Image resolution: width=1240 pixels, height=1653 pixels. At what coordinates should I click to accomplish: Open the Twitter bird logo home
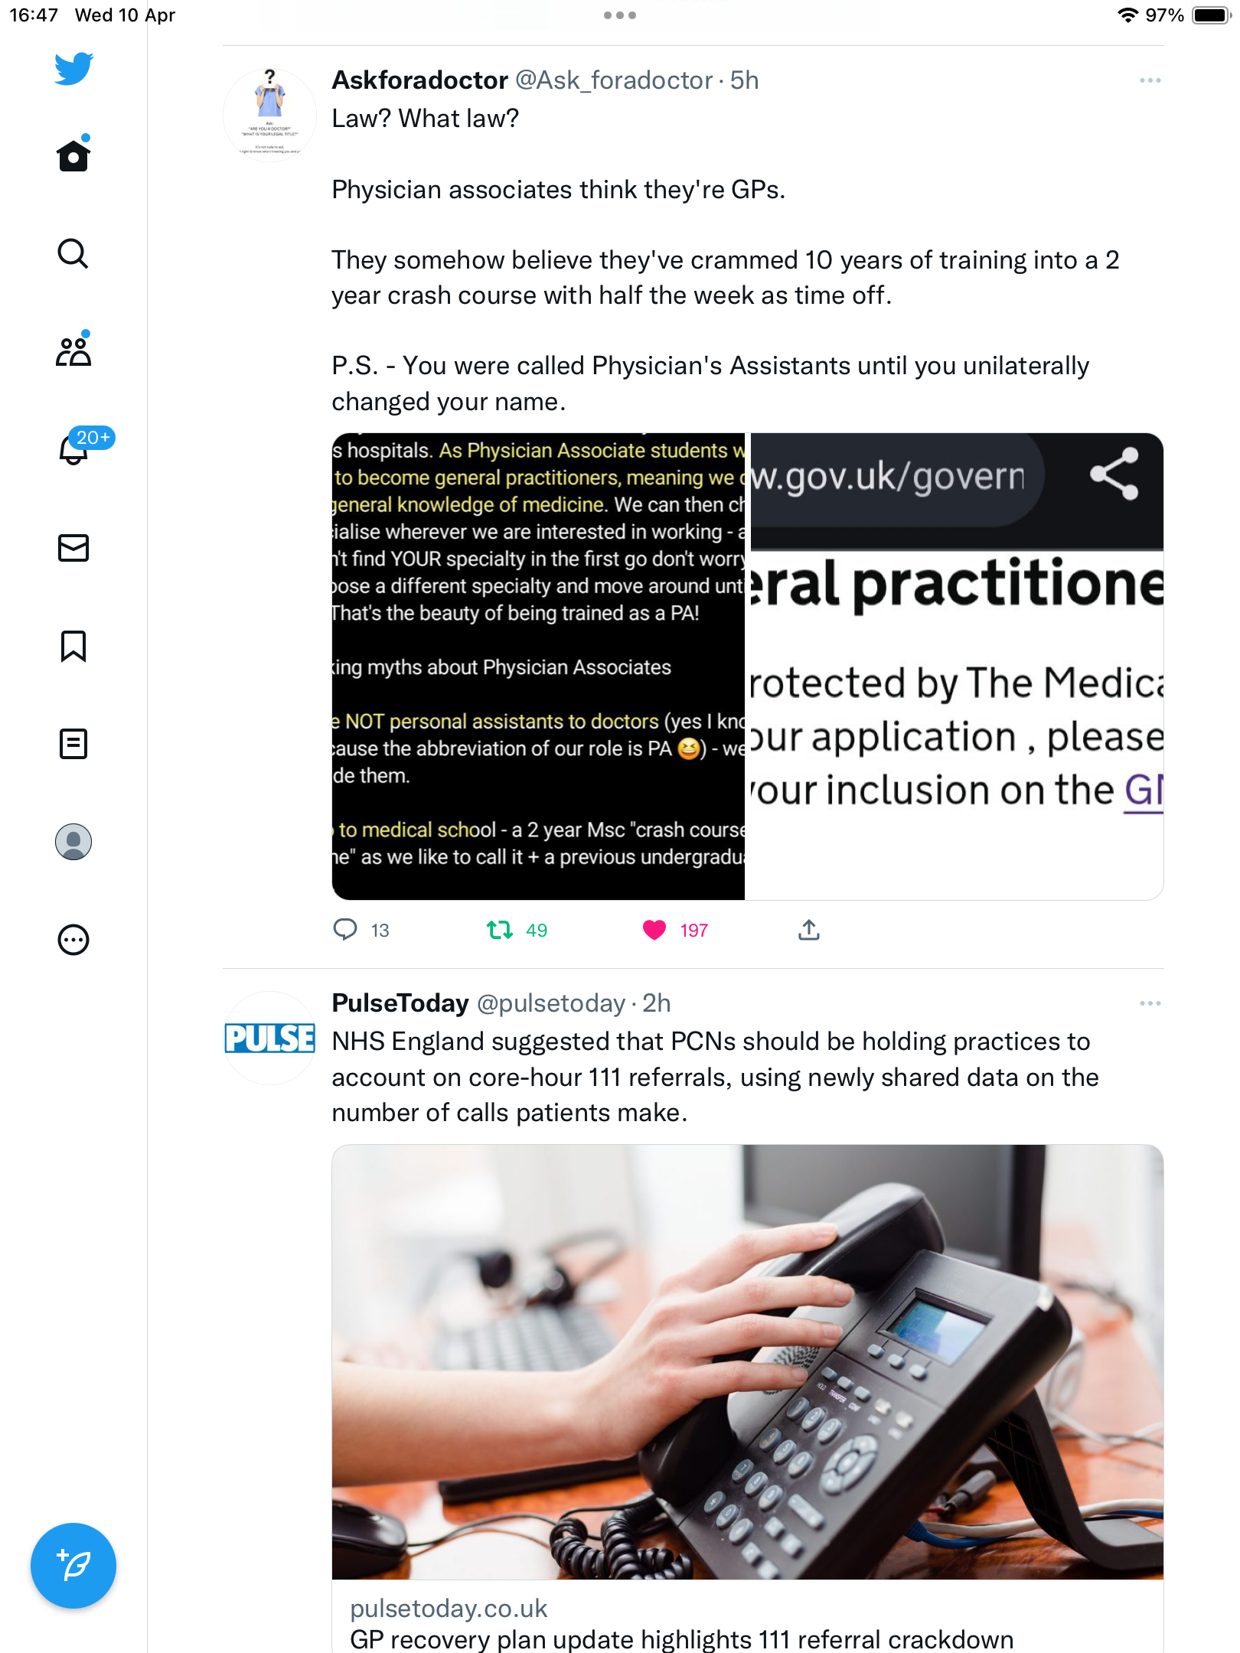(73, 69)
